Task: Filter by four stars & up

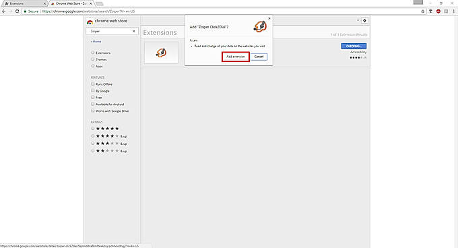Action: click(x=92, y=136)
